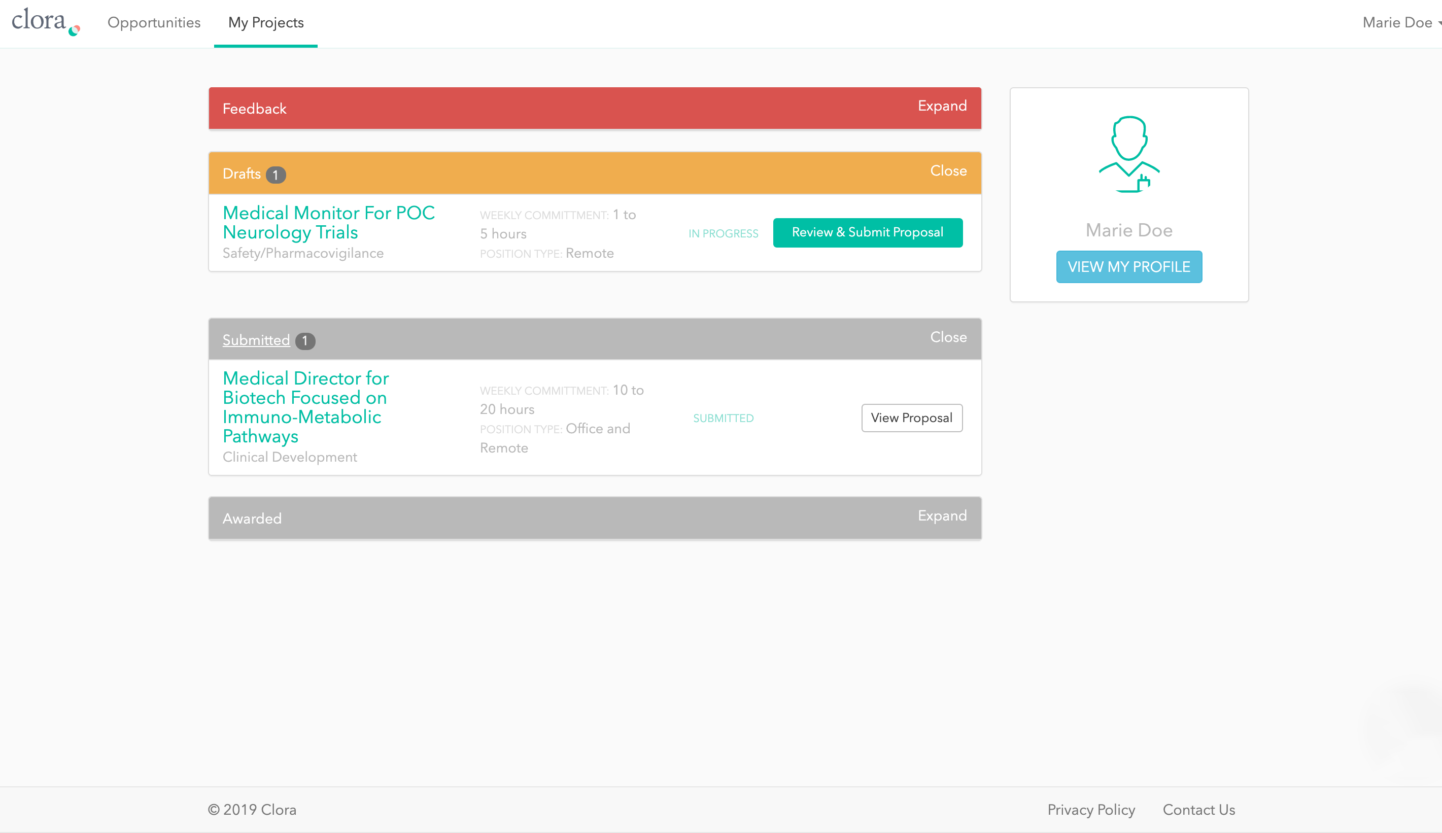Click the Marie Doe profile name
The height and width of the screenshot is (833, 1442).
point(1128,229)
